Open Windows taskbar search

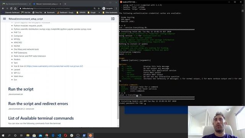pos(9,135)
